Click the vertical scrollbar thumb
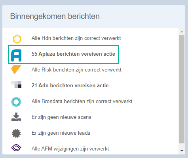This screenshot has width=188, height=158. click(x=182, y=89)
